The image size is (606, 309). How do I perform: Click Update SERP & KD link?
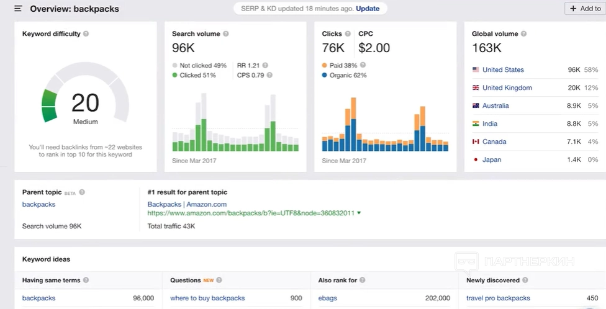coord(368,9)
